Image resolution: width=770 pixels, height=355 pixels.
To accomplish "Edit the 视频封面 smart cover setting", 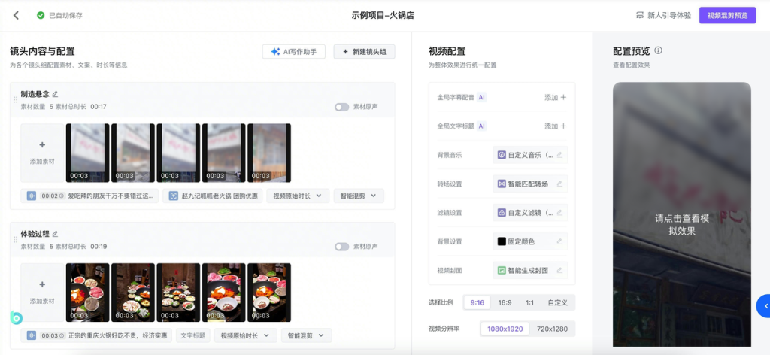I will click(559, 270).
